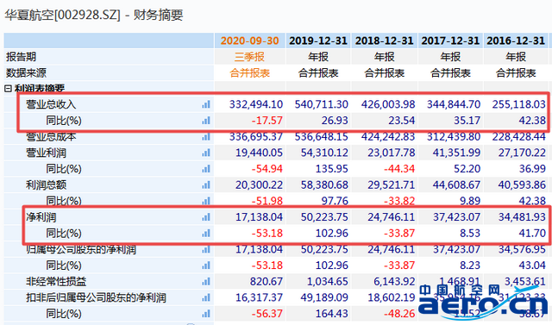Open chart icon for 营业利润 同比(%) row
The height and width of the screenshot is (325, 552).
(206, 169)
